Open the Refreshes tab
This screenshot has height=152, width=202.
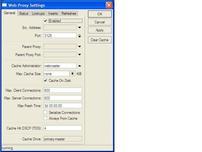click(x=69, y=14)
